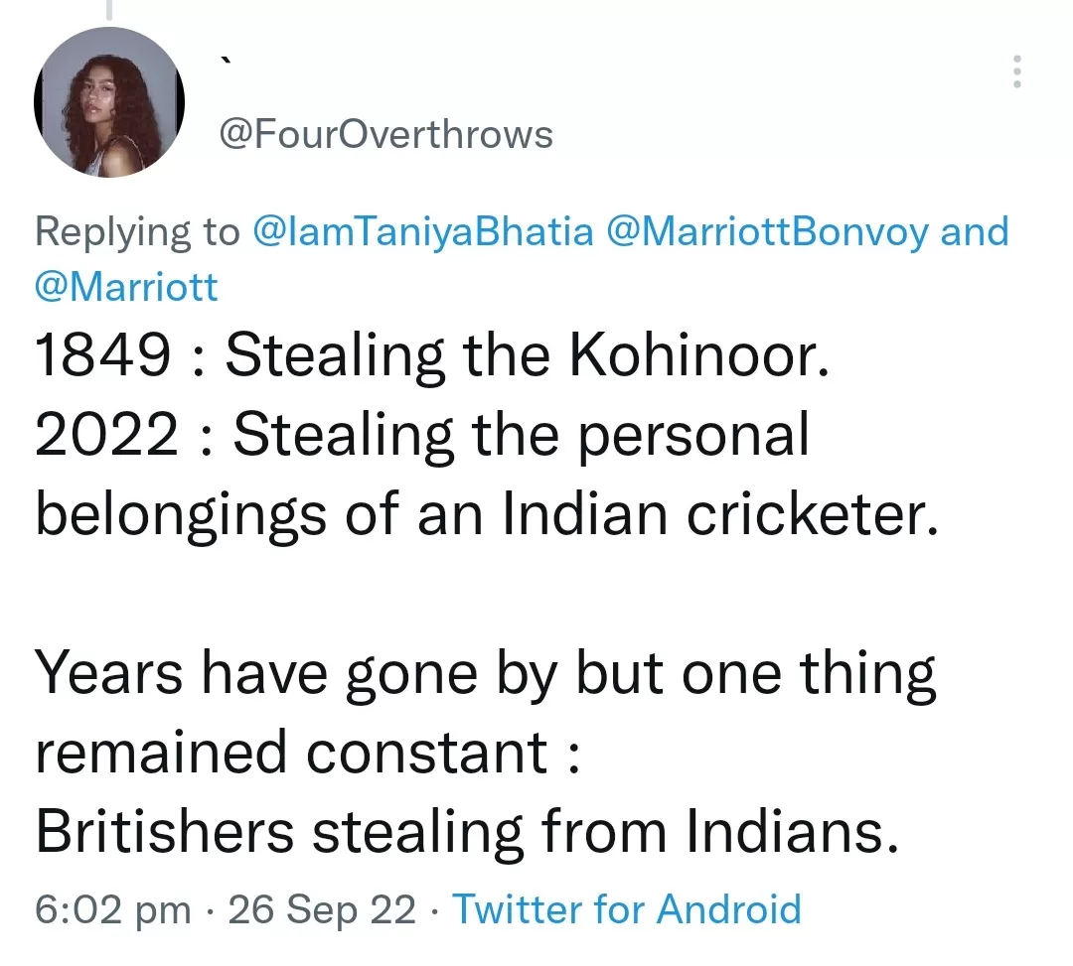Image resolution: width=1073 pixels, height=966 pixels.
Task: Click the thread connector line above the avatar
Action: pos(107,10)
